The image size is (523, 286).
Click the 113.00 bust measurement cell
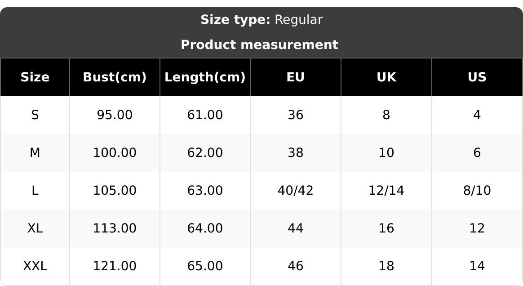115,228
